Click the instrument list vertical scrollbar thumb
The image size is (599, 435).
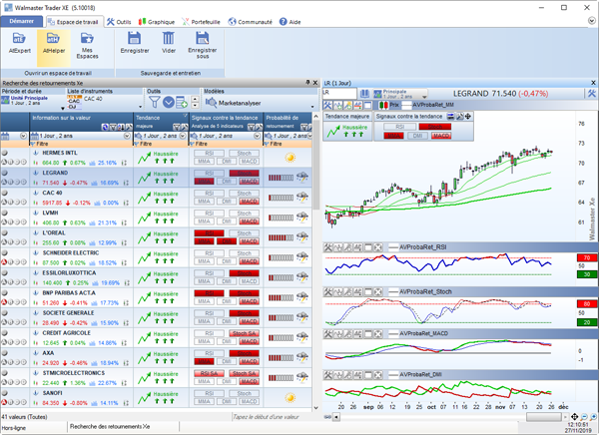tap(315, 165)
